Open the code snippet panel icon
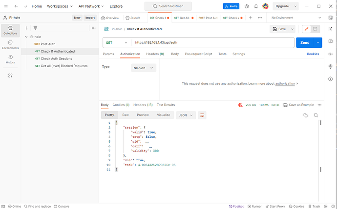The width and height of the screenshot is (337, 209). pos(331,54)
